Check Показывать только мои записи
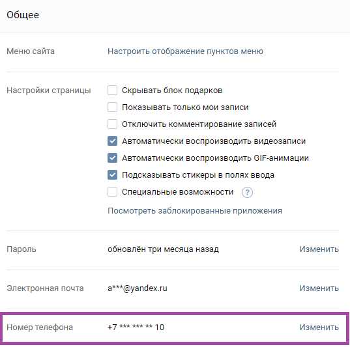The width and height of the screenshot is (350, 347). click(112, 107)
